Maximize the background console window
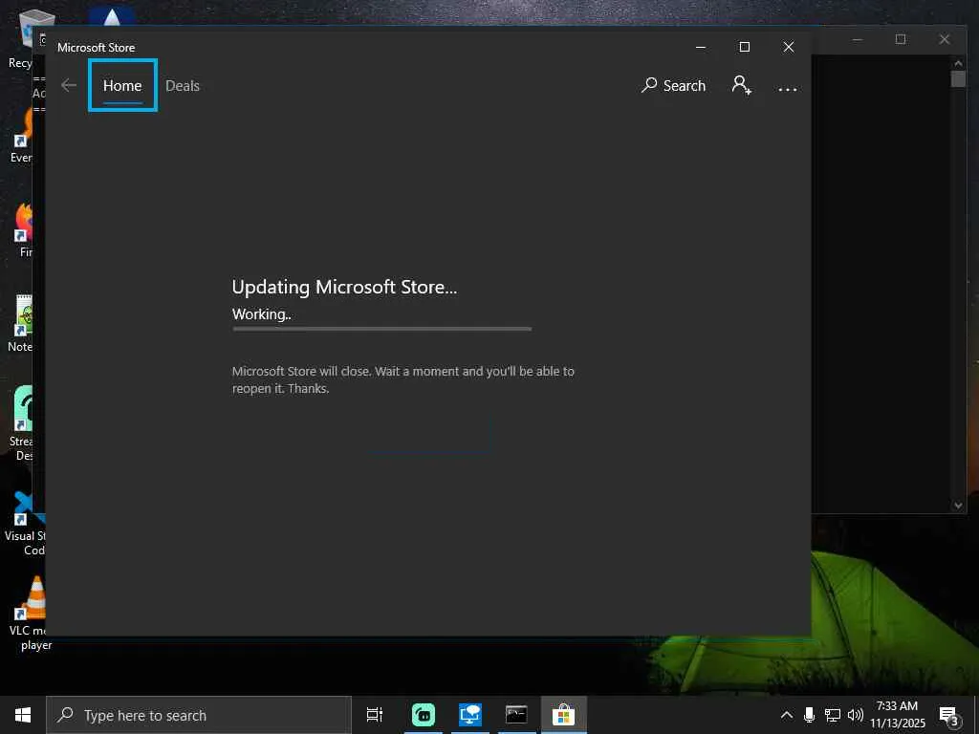Image resolution: width=979 pixels, height=734 pixels. pos(901,39)
